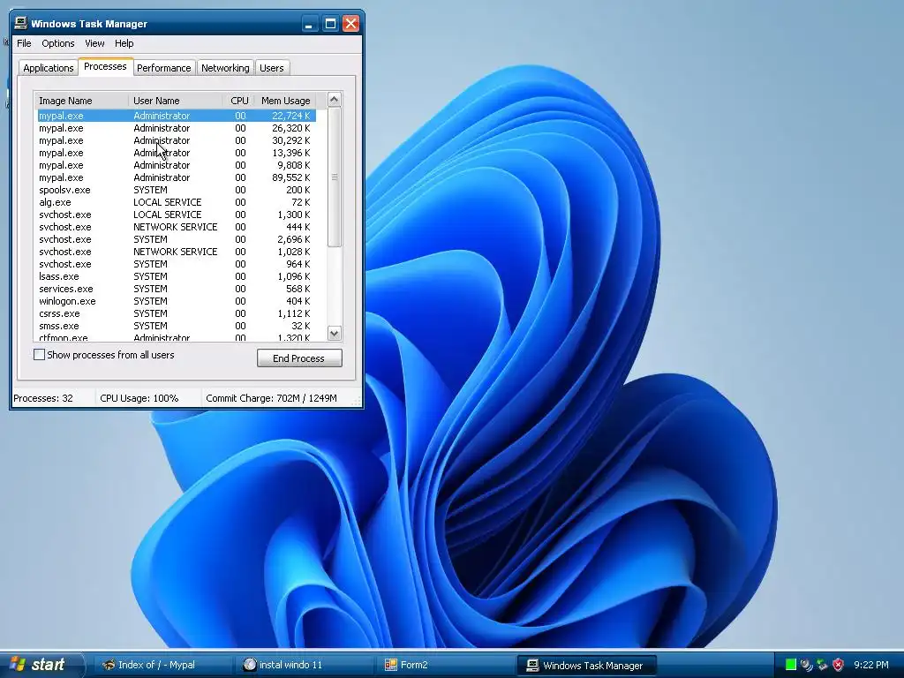
Task: Click the Mypal icon in the taskbar
Action: (x=109, y=665)
